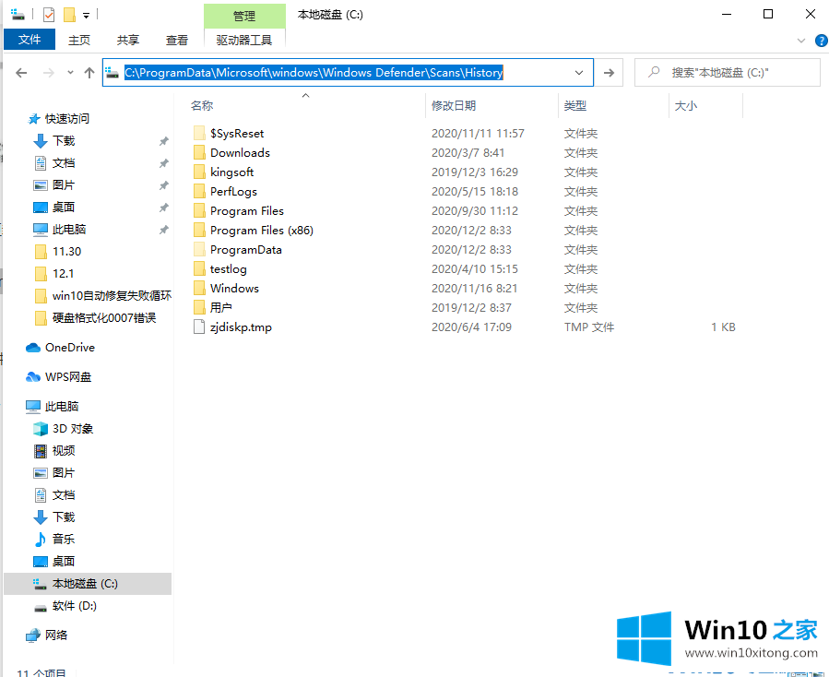
Task: Click the 1 KB size cell
Action: [x=723, y=327]
